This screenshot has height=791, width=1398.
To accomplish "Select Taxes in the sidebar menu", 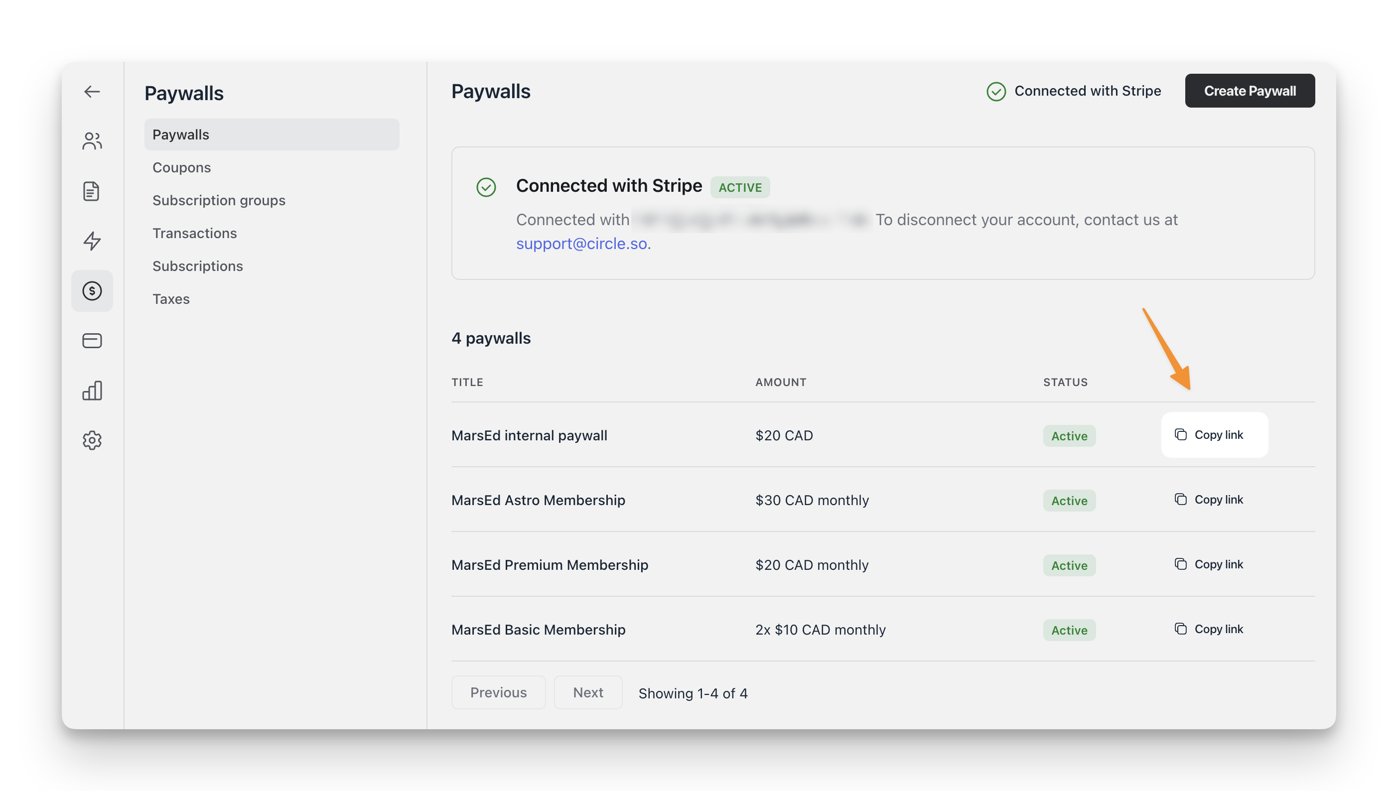I will [170, 299].
